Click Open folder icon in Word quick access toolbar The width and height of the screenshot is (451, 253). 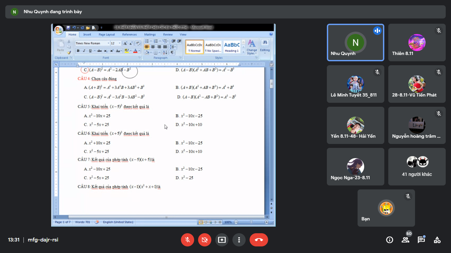point(88,28)
